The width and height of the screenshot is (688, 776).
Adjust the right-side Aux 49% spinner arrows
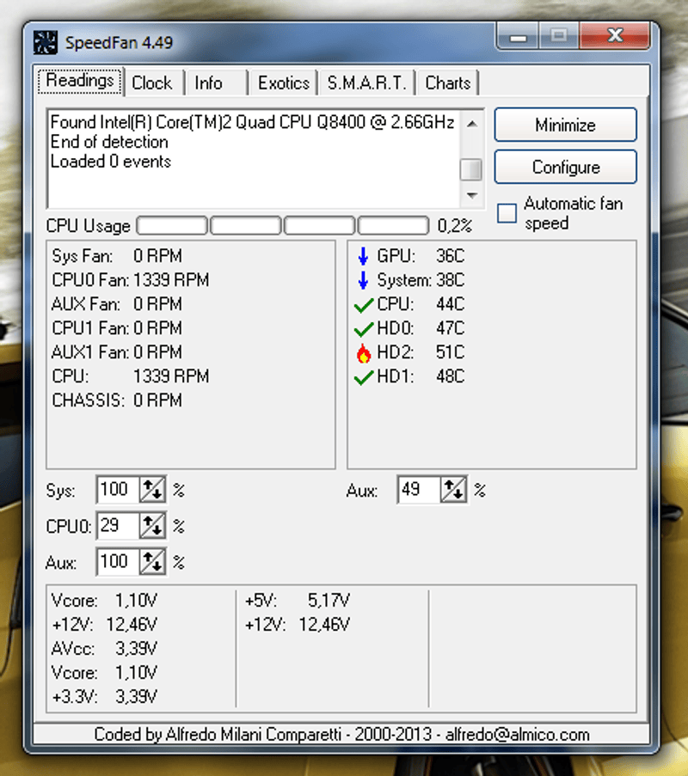(453, 491)
